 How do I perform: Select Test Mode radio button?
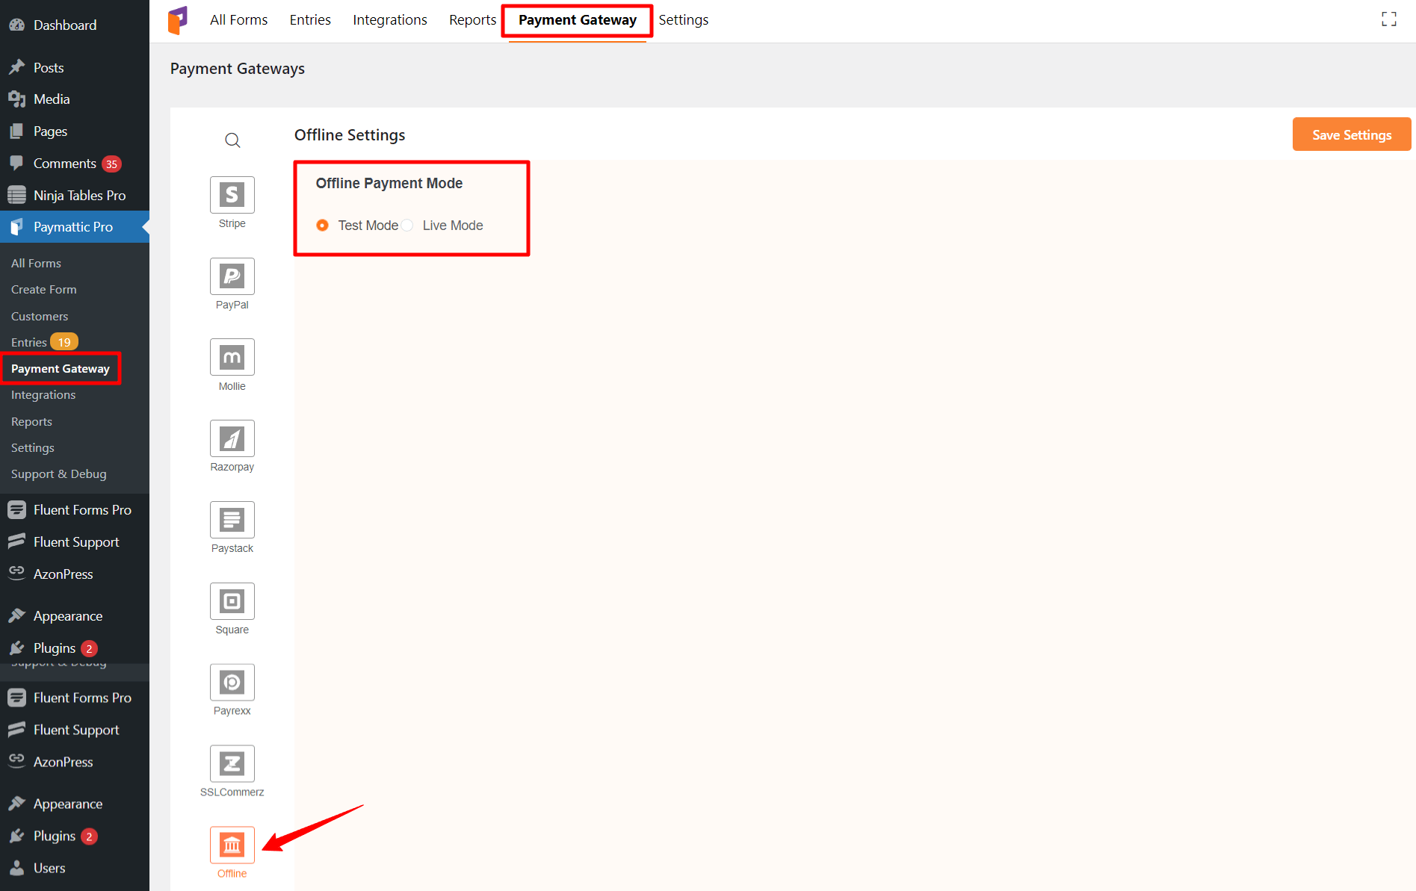322,226
